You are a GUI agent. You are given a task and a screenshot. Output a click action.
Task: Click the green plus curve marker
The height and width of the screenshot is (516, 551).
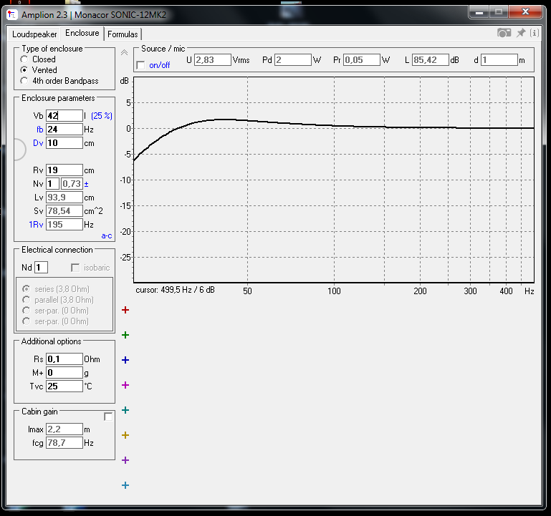point(125,335)
